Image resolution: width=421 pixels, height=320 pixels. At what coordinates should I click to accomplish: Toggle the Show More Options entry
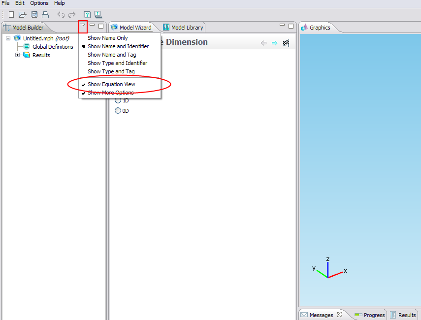click(x=110, y=93)
